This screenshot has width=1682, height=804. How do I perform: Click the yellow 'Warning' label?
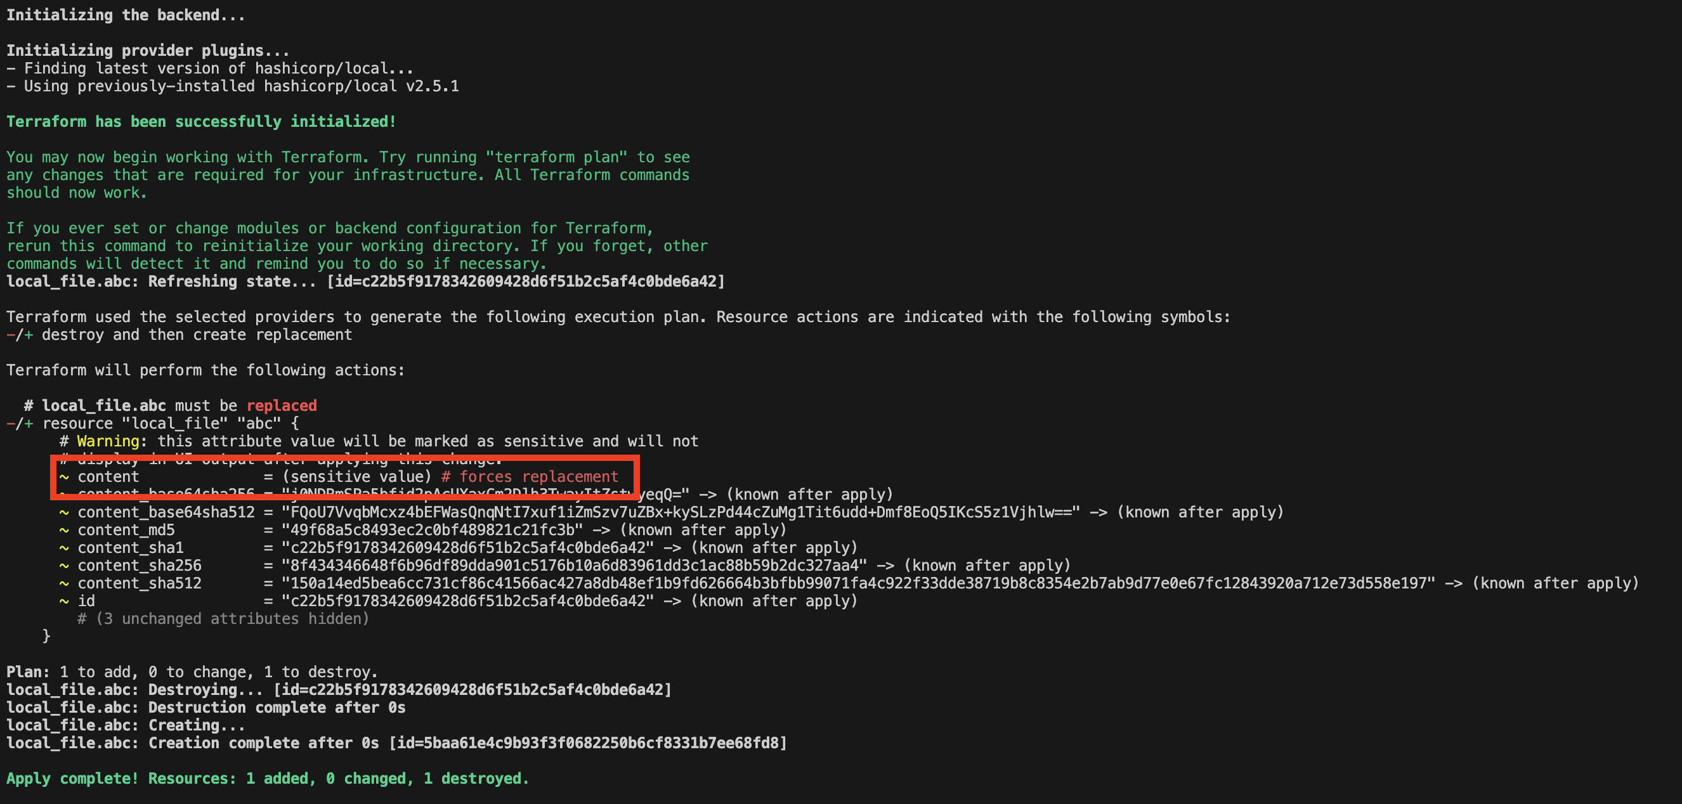click(108, 441)
